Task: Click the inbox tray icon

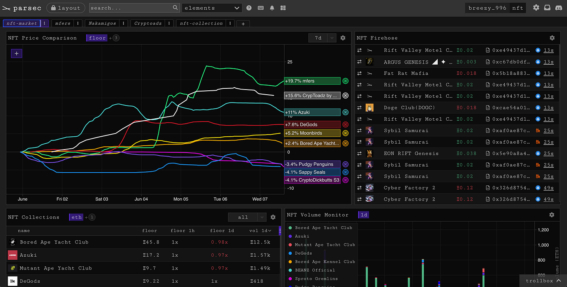Action: (x=547, y=8)
